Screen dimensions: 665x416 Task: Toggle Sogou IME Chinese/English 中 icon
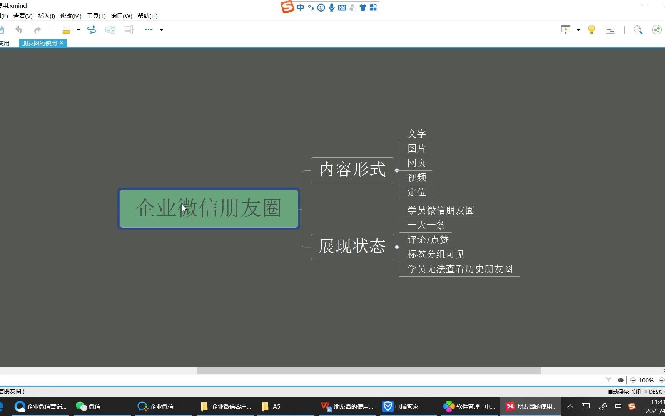click(300, 7)
